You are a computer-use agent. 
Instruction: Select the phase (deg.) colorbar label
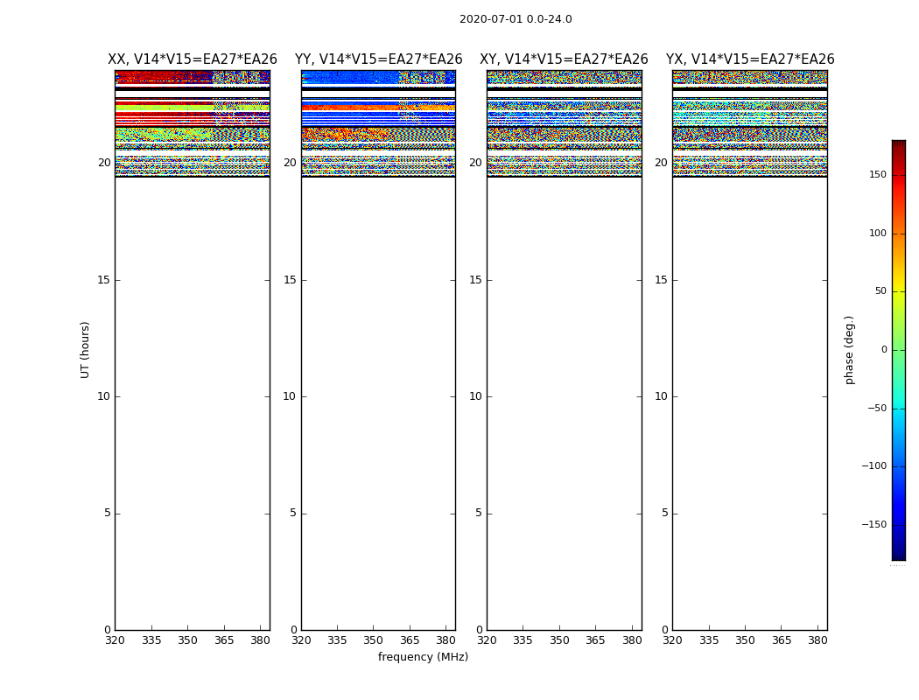pyautogui.click(x=849, y=349)
